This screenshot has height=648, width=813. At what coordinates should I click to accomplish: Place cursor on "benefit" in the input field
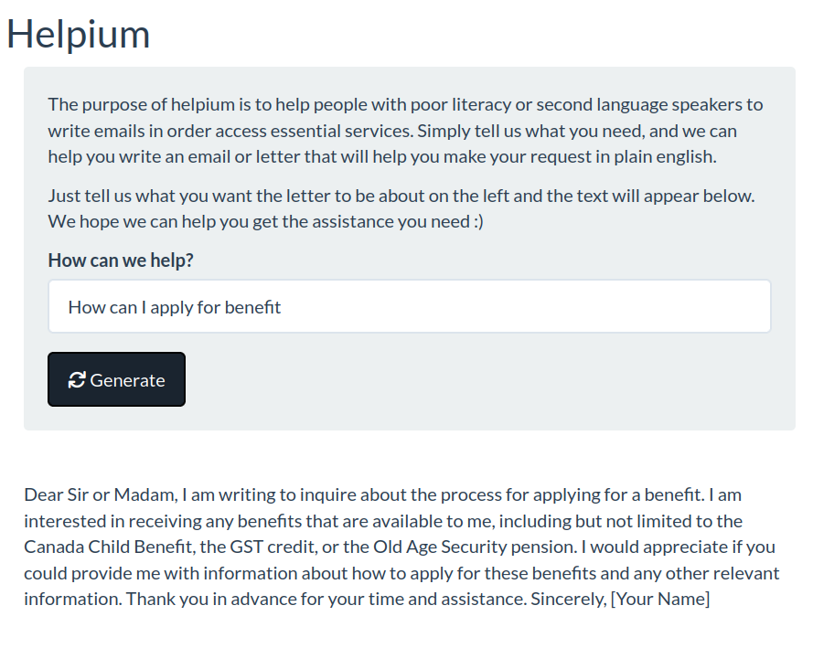252,307
